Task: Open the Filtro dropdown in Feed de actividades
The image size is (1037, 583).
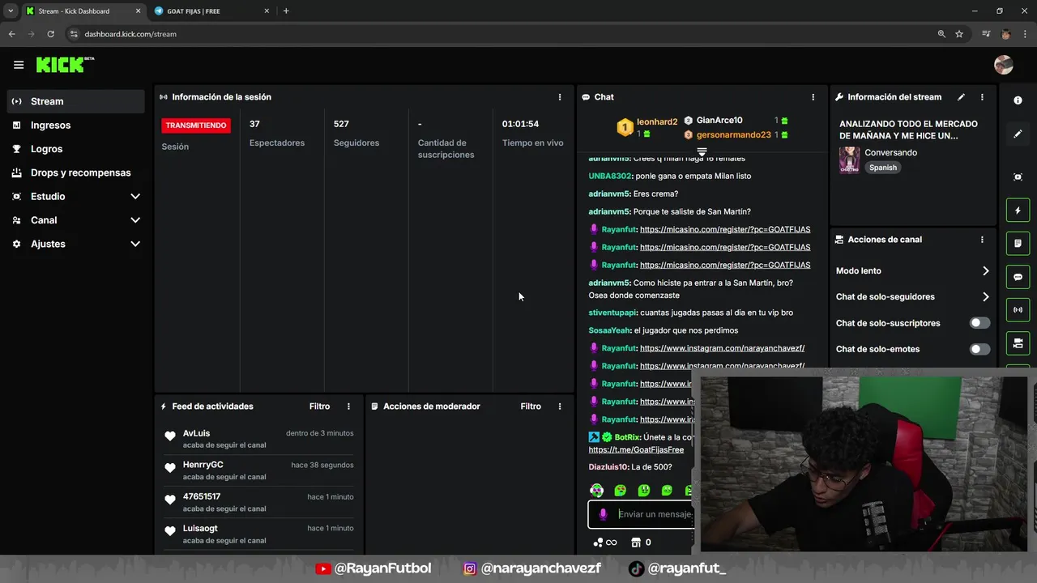Action: click(x=319, y=406)
